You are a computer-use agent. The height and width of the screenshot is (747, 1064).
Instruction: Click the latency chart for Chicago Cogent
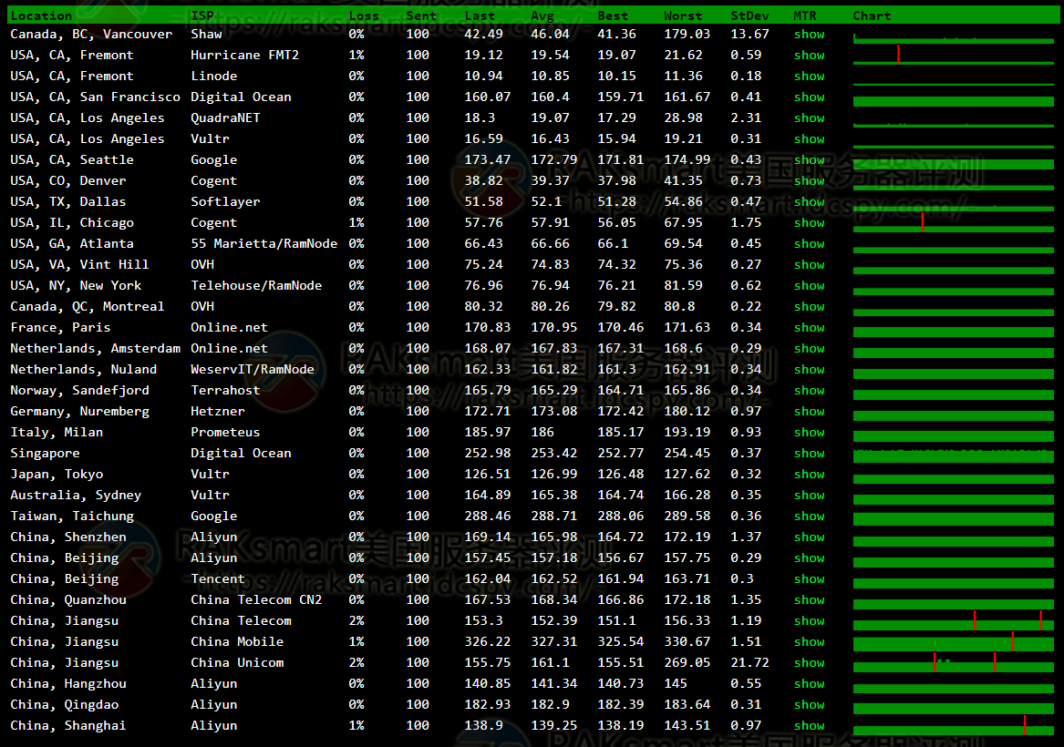(954, 222)
